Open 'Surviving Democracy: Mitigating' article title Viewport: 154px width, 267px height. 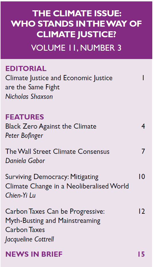tap(52, 177)
